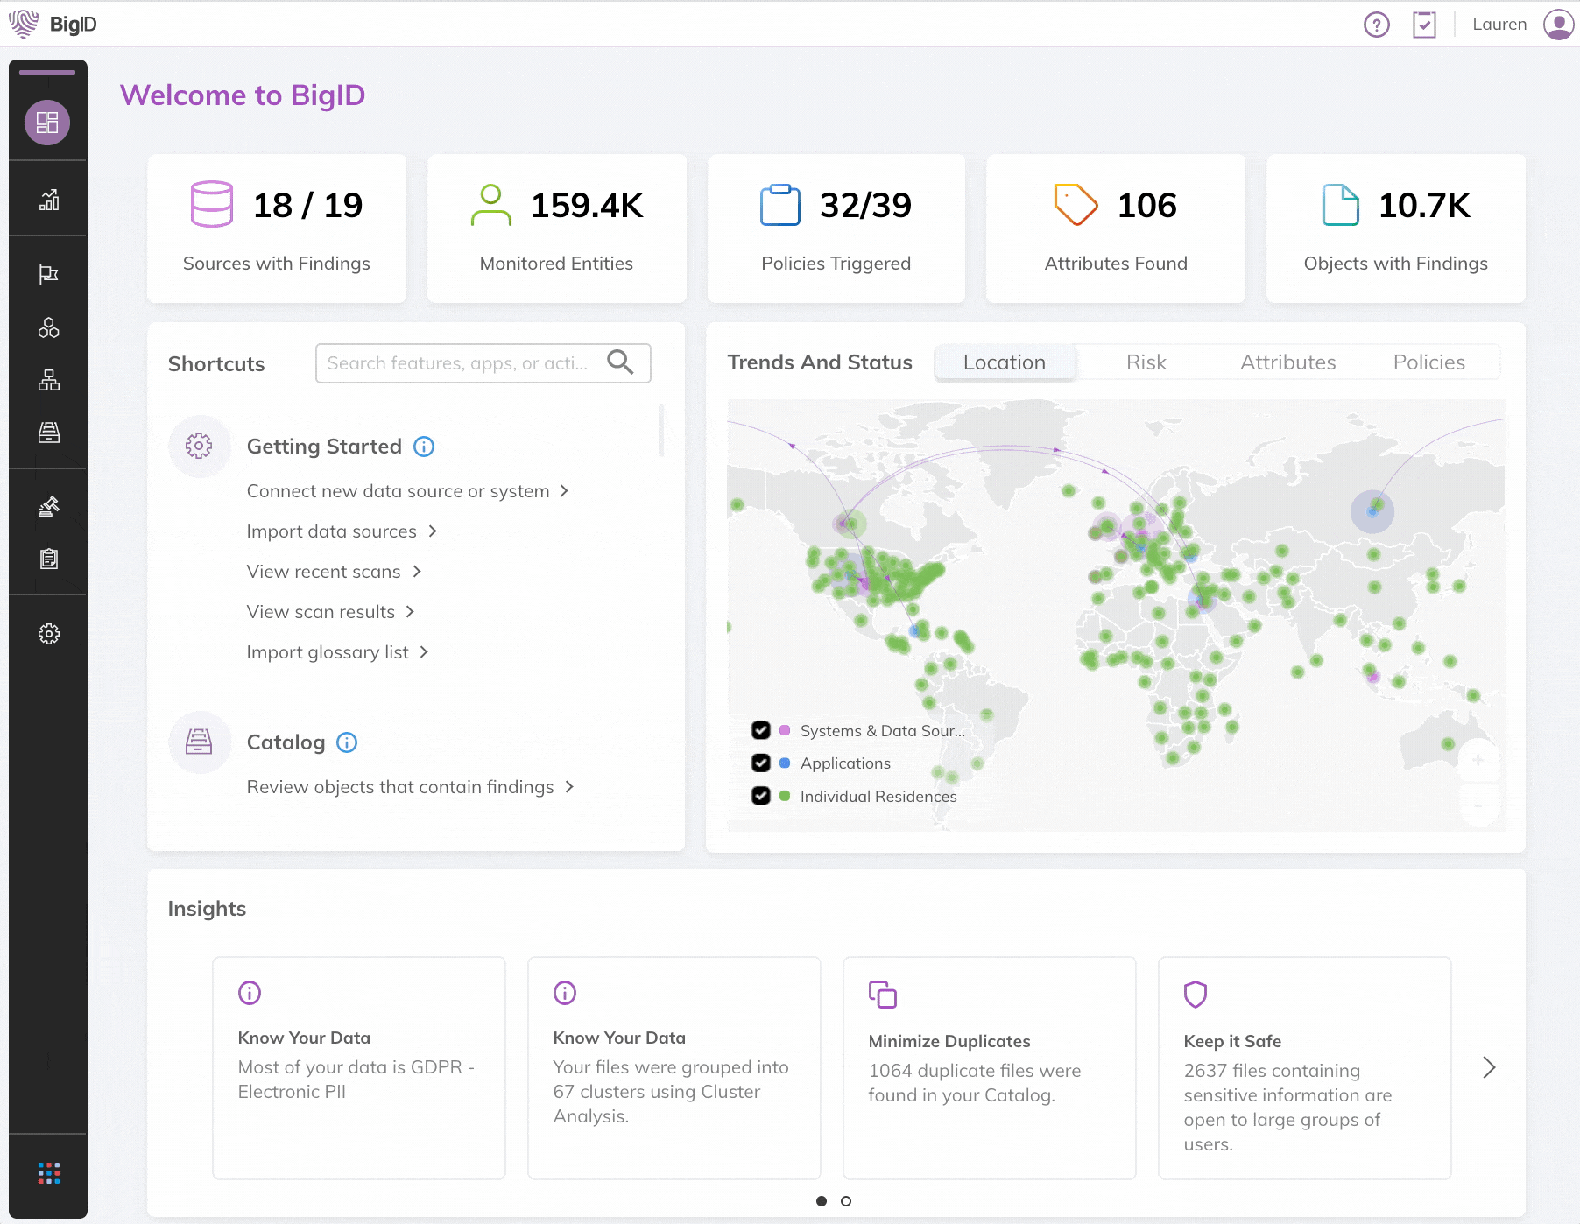The width and height of the screenshot is (1580, 1224).
Task: Click the info icon on GDPR insight card
Action: [250, 993]
